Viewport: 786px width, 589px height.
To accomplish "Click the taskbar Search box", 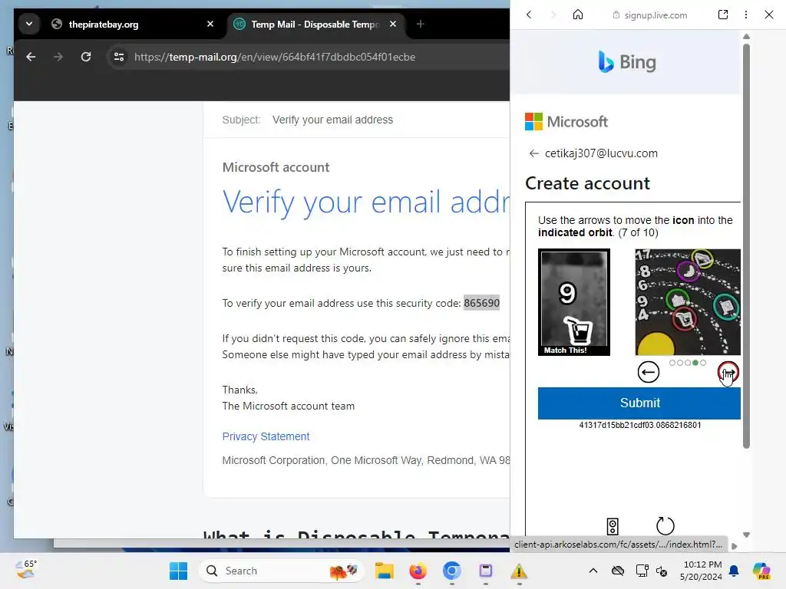I will tap(281, 571).
